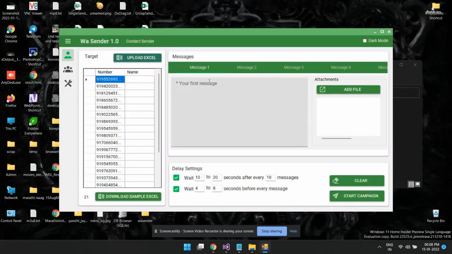The height and width of the screenshot is (254, 452).
Task: Hide the Screencastify sharing bar
Action: click(x=293, y=231)
